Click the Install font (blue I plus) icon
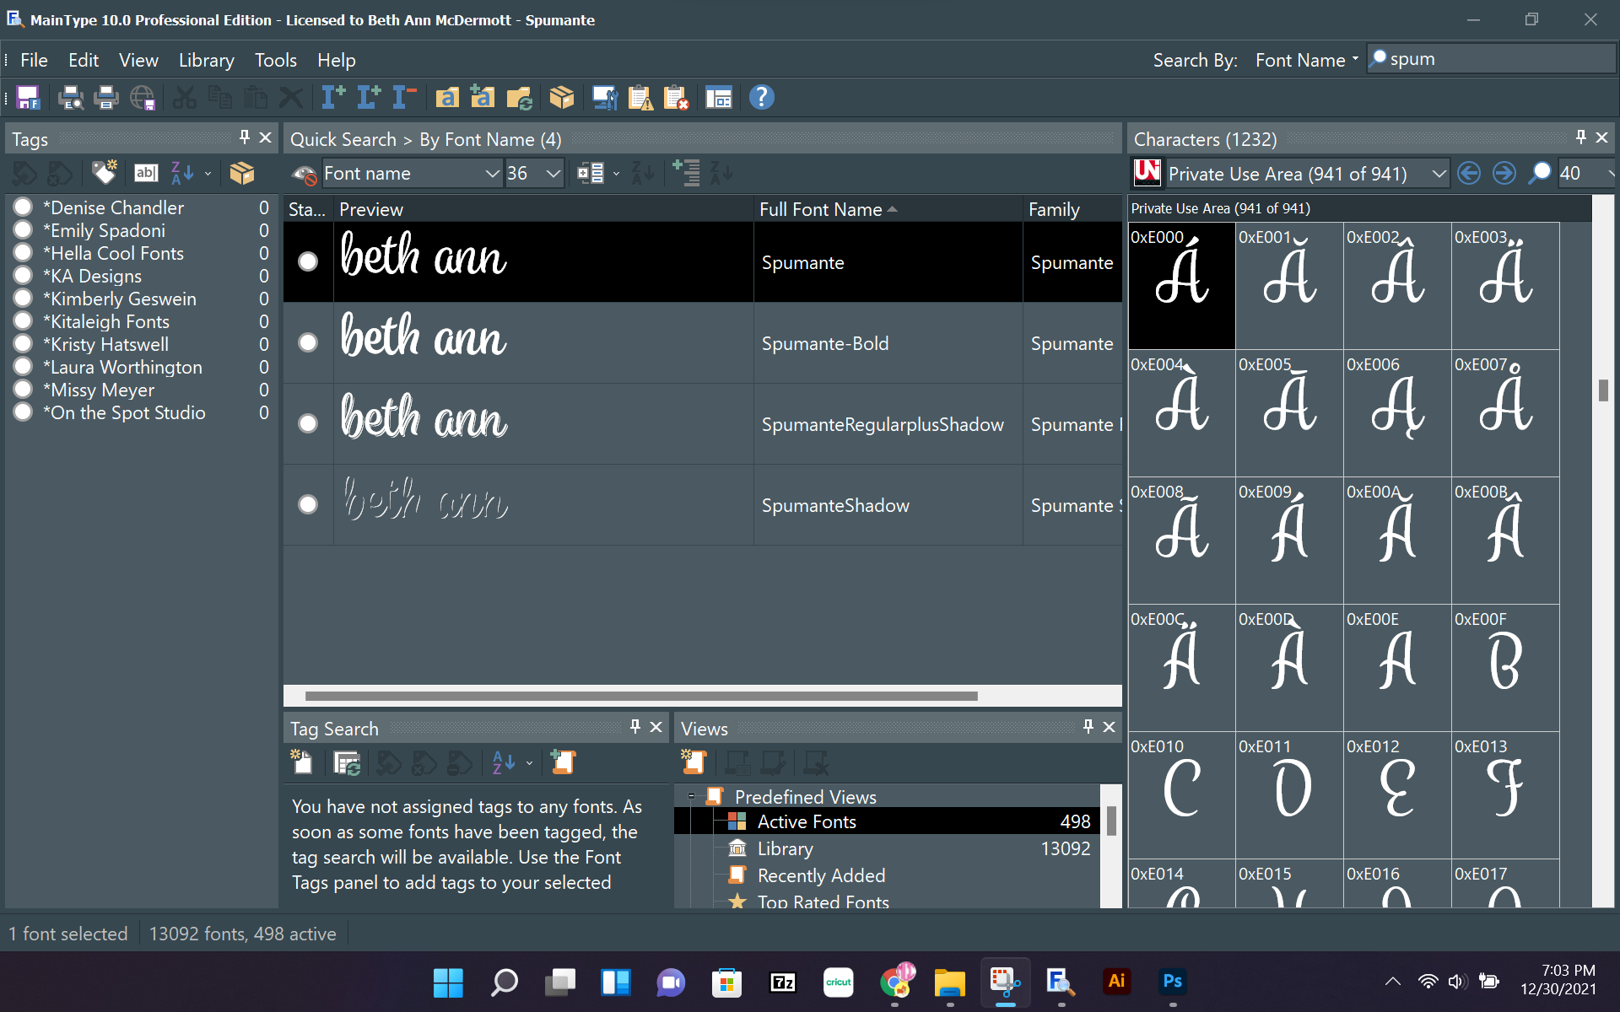The width and height of the screenshot is (1620, 1012). coord(333,98)
